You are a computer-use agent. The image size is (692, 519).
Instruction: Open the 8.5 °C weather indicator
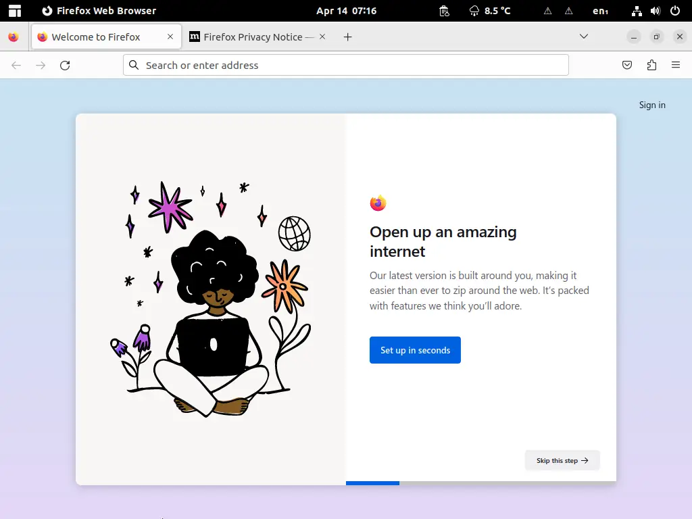490,11
